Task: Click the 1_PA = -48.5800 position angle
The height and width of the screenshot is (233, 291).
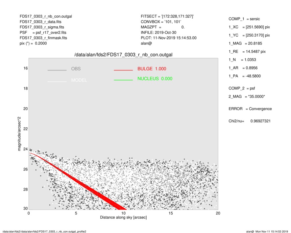Action: click(245, 76)
